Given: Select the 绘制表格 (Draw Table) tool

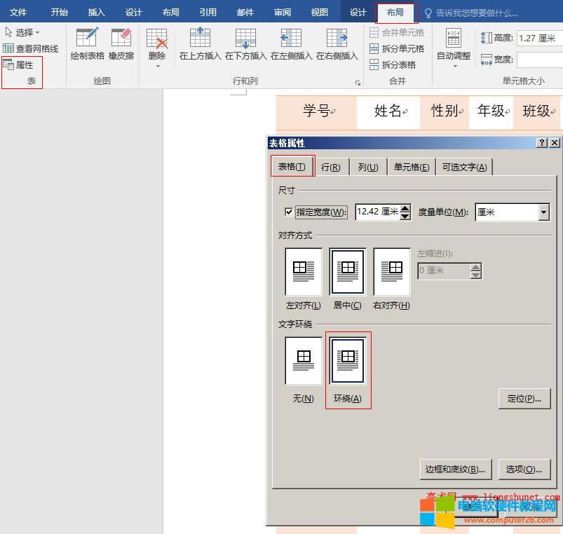Looking at the screenshot, I should [x=87, y=43].
